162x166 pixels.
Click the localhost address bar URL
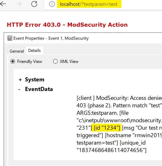(89, 4)
